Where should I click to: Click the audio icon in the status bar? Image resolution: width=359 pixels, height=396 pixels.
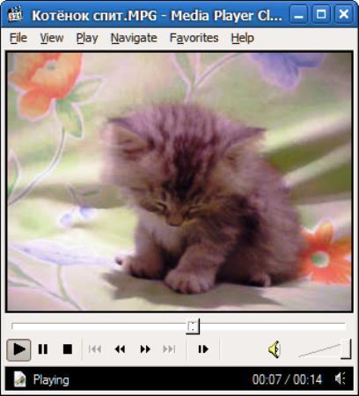point(341,378)
